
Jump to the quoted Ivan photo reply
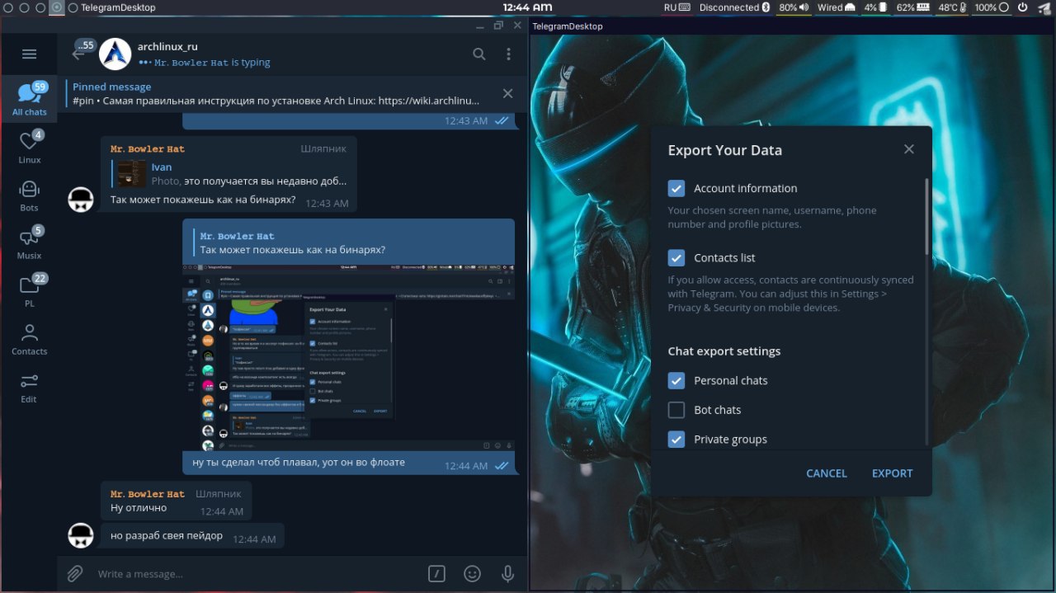(x=230, y=174)
